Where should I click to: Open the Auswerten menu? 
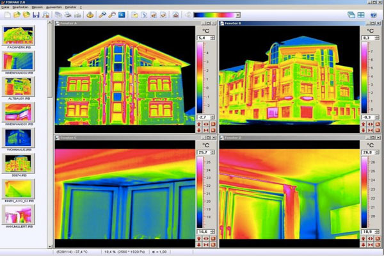[54, 7]
